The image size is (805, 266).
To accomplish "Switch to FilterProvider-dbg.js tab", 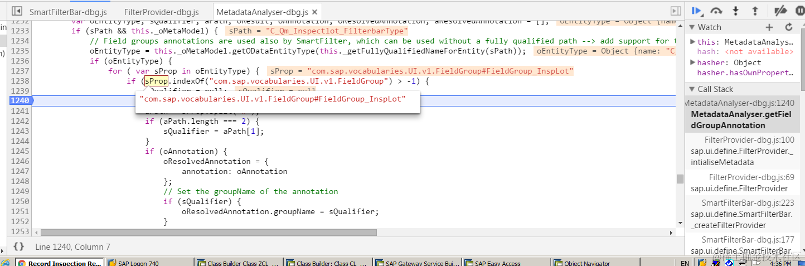I will [162, 12].
